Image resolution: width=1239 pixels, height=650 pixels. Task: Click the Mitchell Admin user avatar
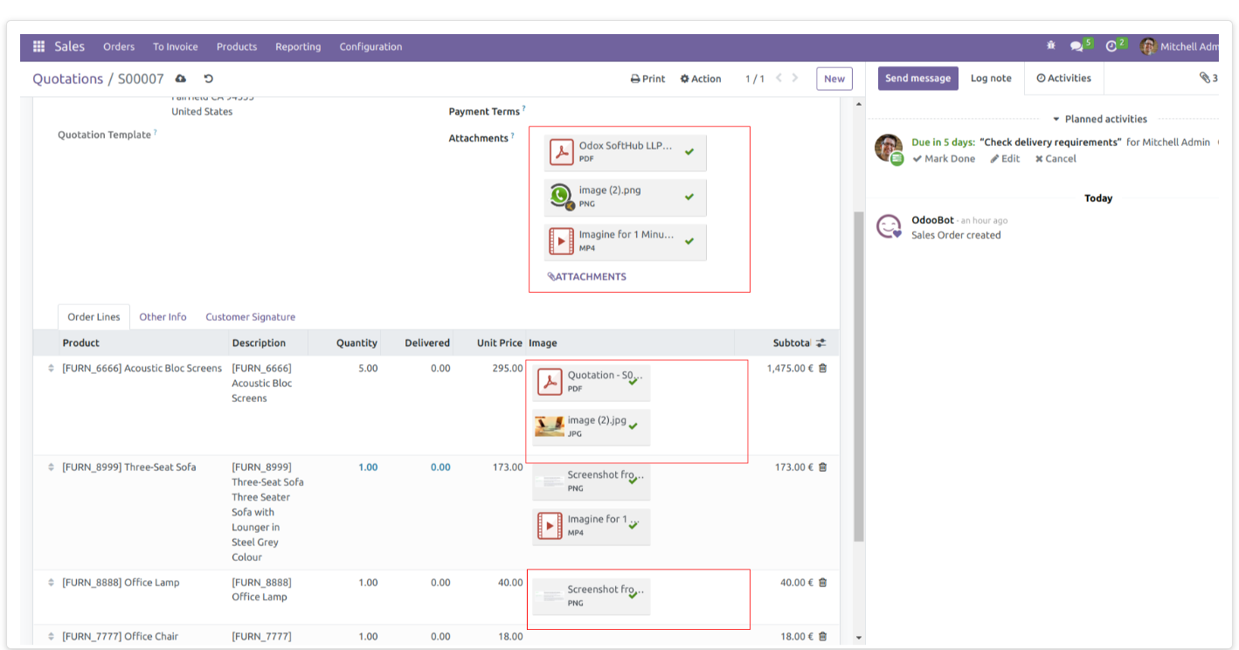(1148, 46)
